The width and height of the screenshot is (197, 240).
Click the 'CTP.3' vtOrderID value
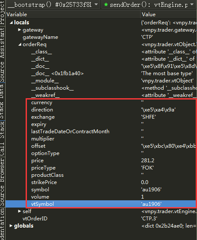point(149,219)
